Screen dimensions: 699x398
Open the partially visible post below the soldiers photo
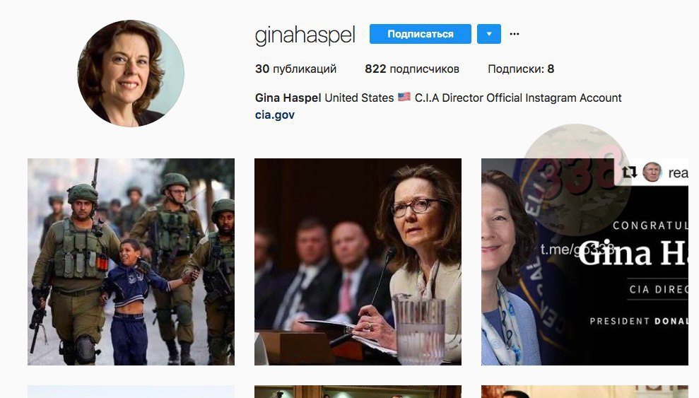[131, 392]
